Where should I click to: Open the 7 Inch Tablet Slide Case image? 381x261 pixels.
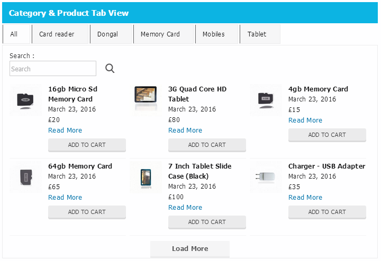coord(146,177)
